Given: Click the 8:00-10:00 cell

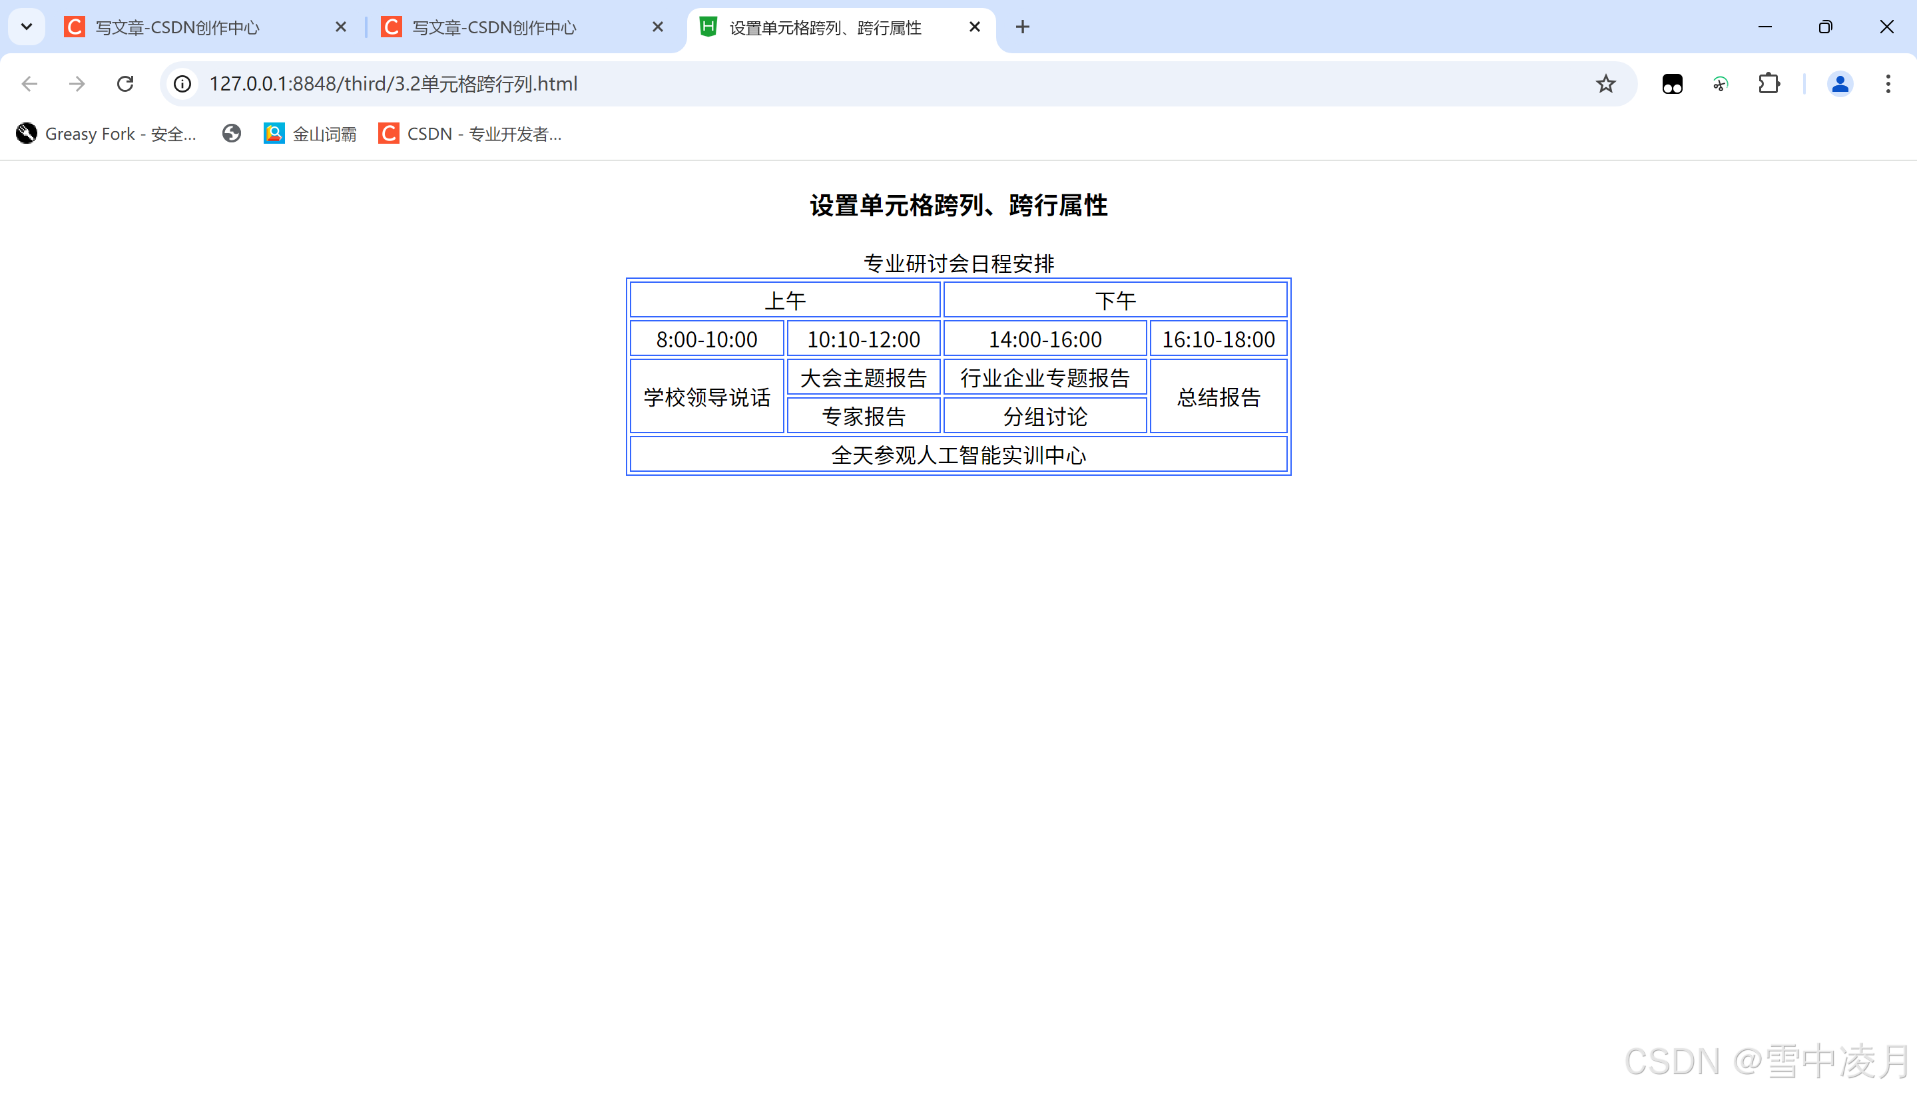Looking at the screenshot, I should [706, 339].
